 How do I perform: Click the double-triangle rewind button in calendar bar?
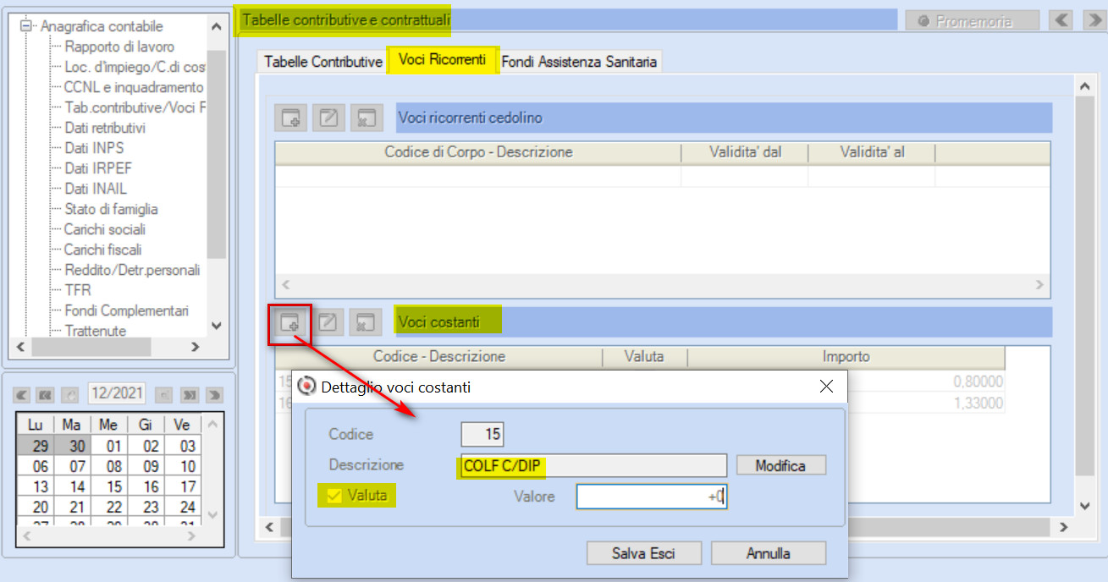pos(47,394)
